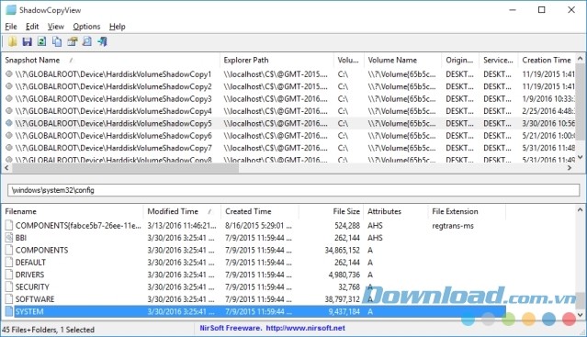Screen dimensions: 587x337
Task: Click the file icon beside SYSTEM
Action: pyautogui.click(x=9, y=311)
